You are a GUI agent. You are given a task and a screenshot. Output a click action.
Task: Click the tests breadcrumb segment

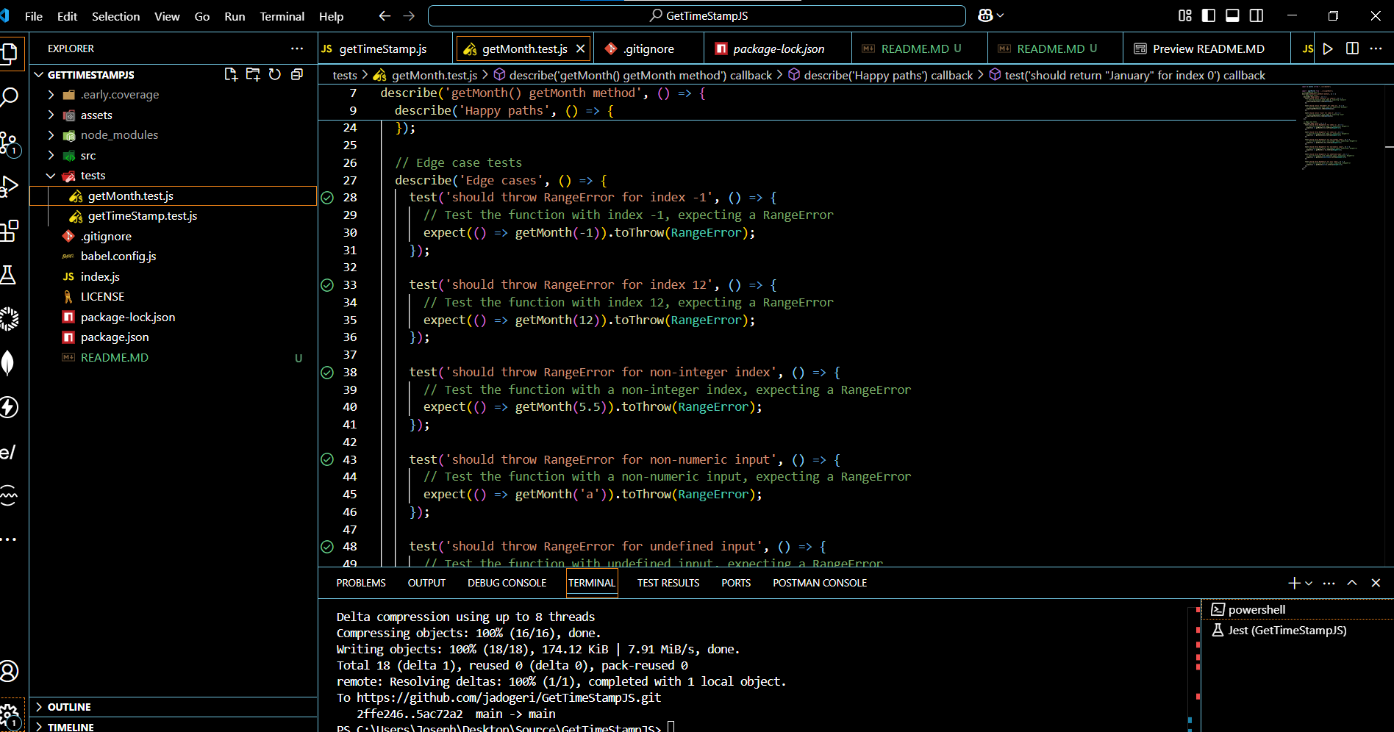point(345,75)
